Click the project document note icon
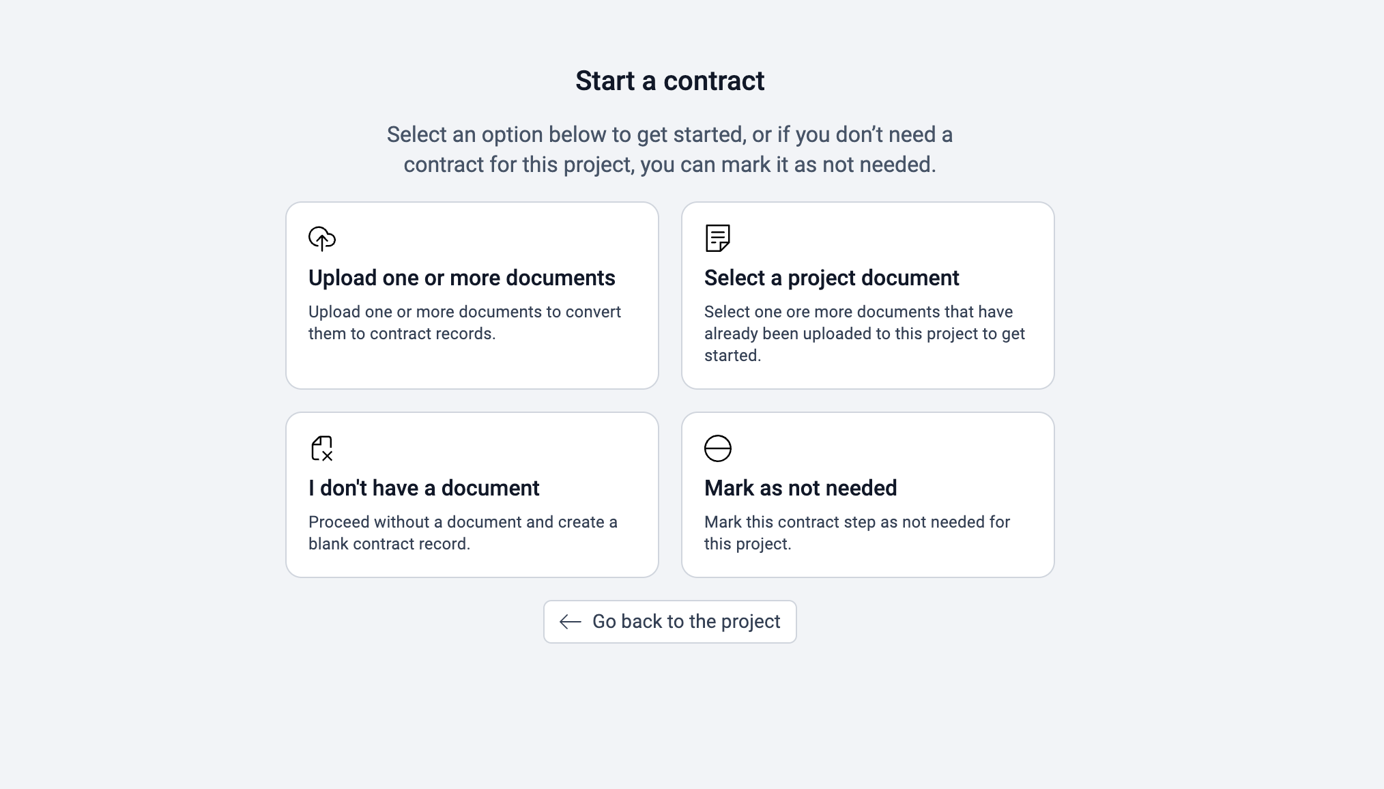The image size is (1384, 789). (717, 238)
